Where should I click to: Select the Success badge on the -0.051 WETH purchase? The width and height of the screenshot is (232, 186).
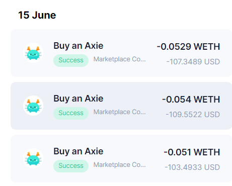[x=71, y=166]
